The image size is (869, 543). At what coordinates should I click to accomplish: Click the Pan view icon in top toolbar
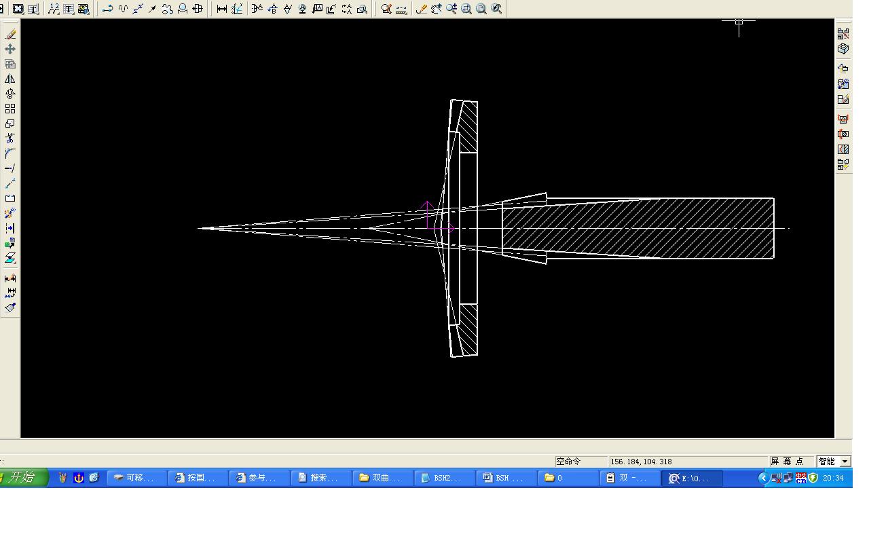coord(437,9)
